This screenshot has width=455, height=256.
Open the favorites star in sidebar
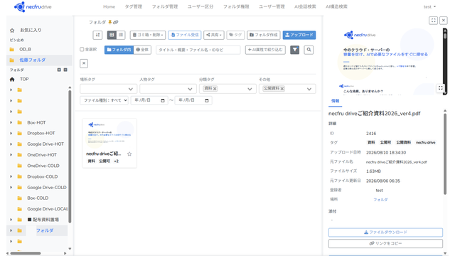coord(12,30)
